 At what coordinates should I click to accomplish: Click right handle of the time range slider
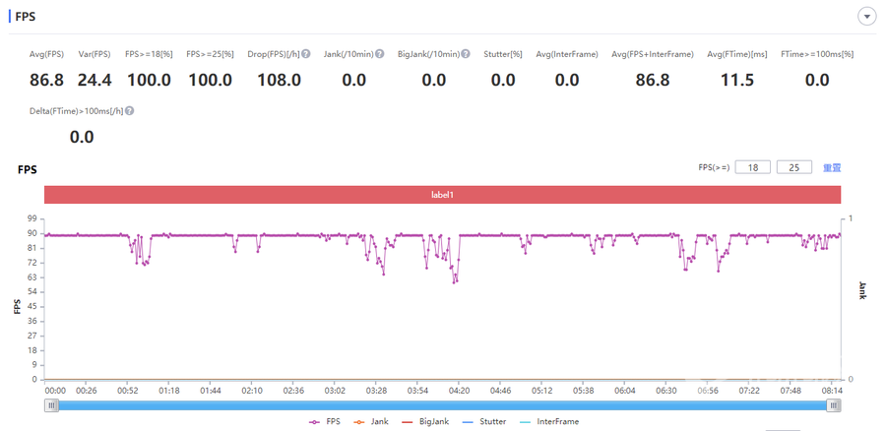[x=834, y=404]
